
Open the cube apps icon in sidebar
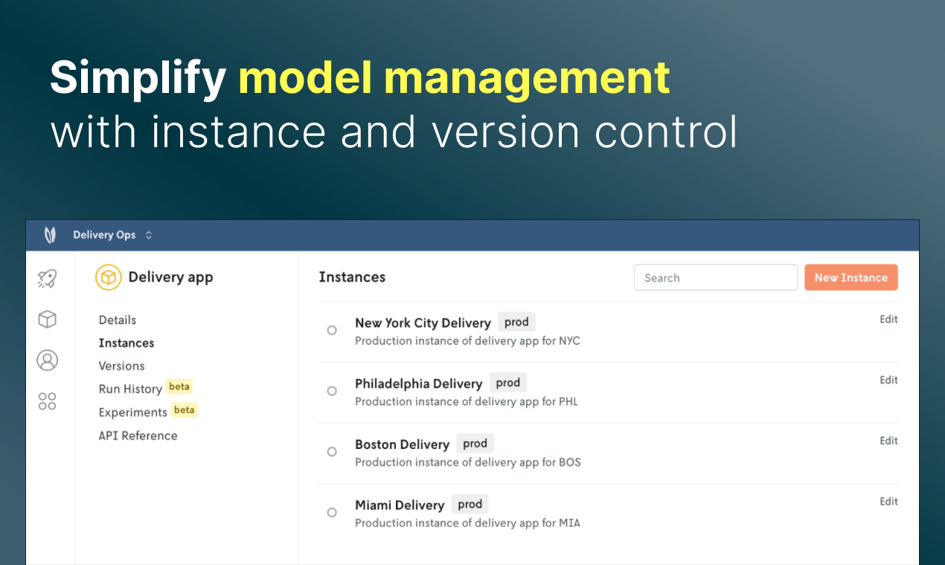click(48, 320)
